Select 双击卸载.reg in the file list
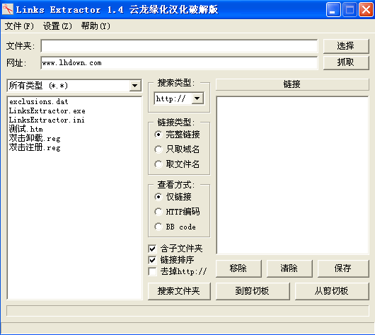Viewport: 375px width, 335px height. [x=35, y=138]
